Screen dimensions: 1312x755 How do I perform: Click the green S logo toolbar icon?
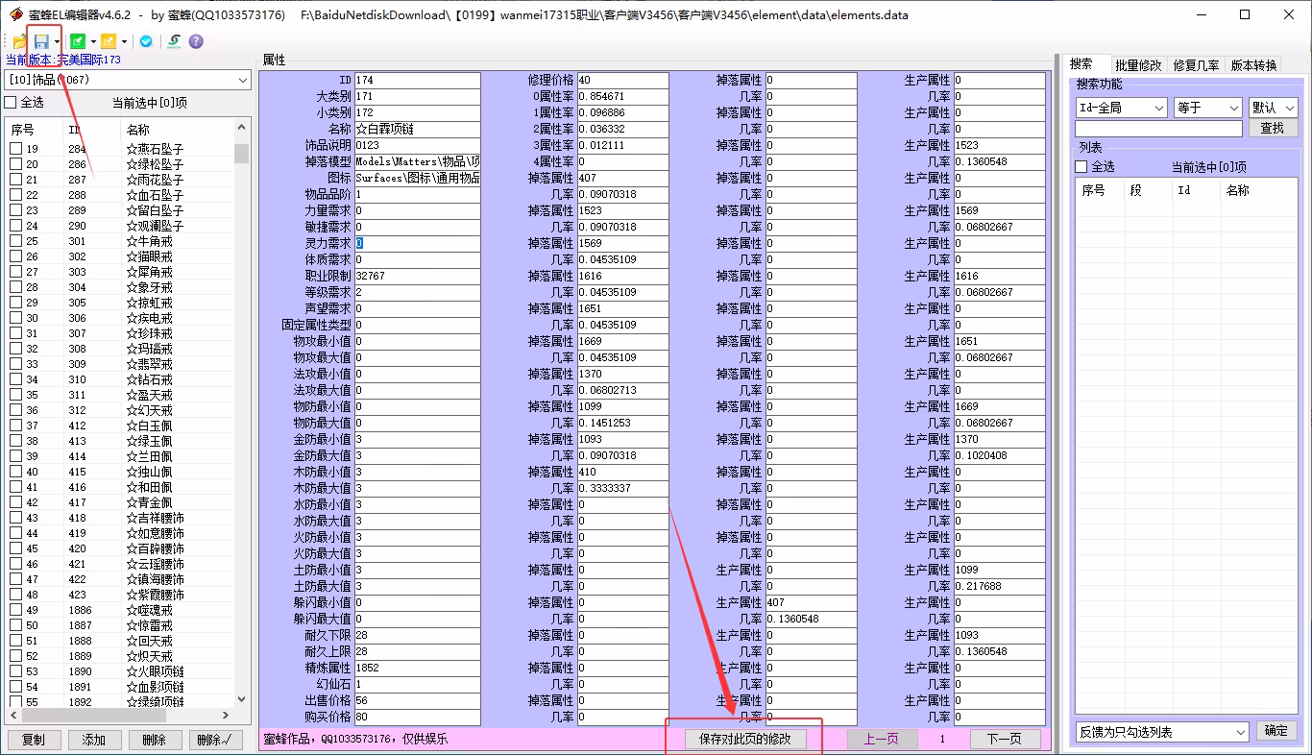(174, 41)
